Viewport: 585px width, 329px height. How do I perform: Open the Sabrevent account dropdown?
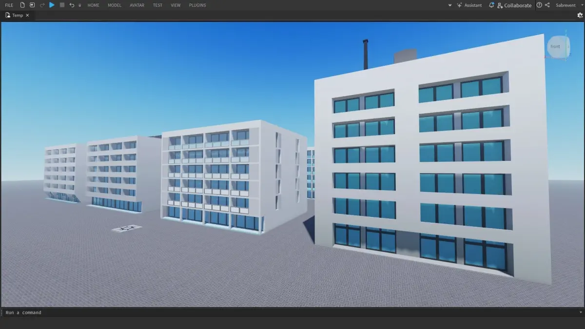click(x=568, y=5)
